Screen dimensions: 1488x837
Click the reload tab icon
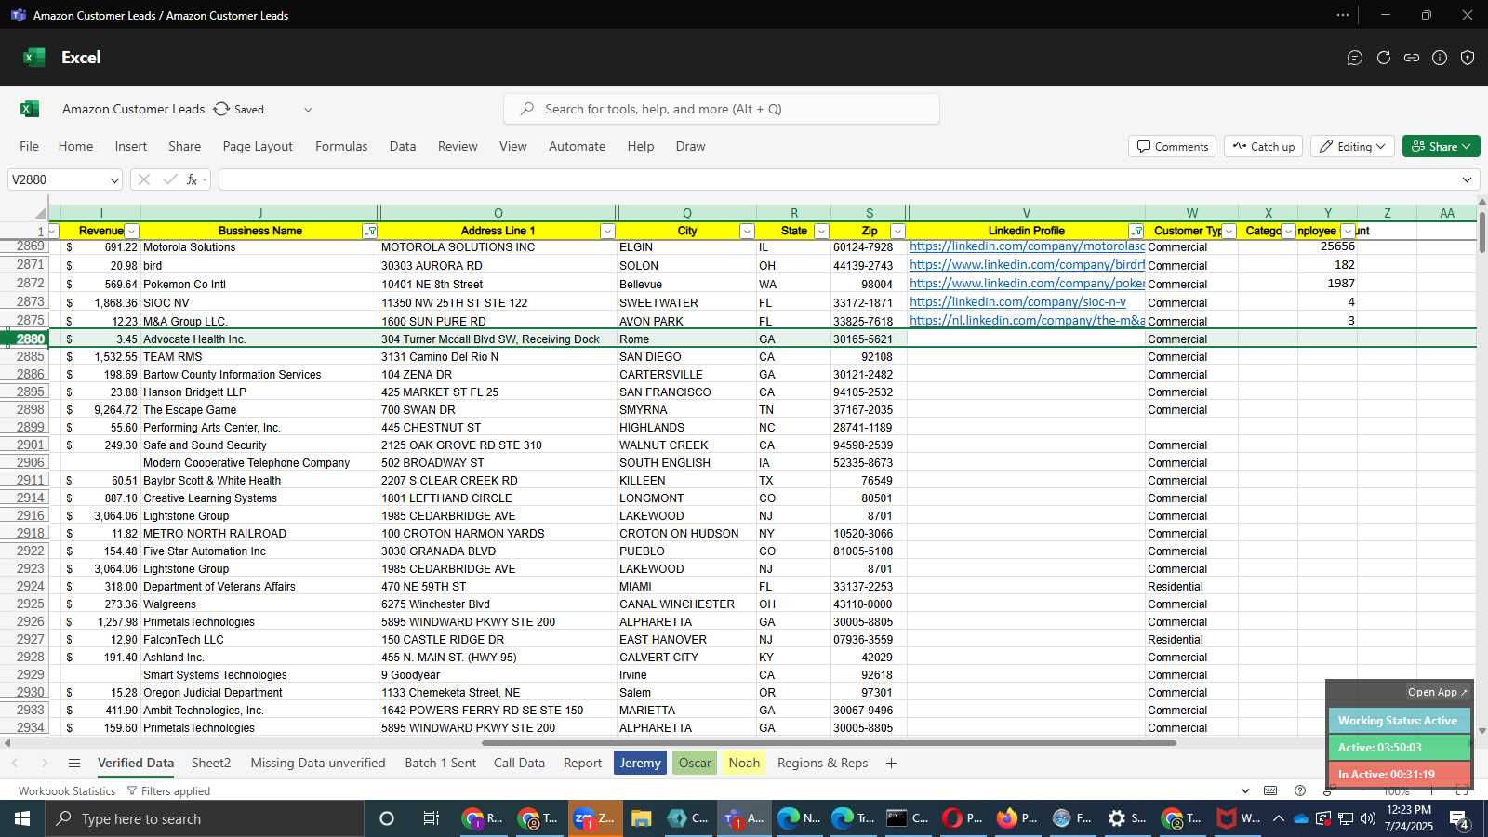pos(1384,58)
